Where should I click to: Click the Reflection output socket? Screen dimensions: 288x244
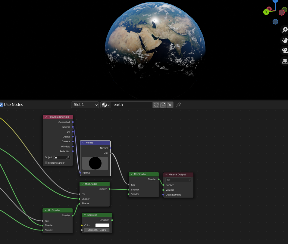coord(73,151)
